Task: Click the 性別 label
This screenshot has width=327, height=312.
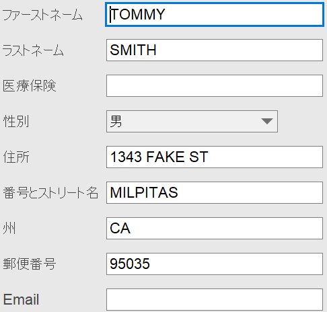Action: (16, 121)
